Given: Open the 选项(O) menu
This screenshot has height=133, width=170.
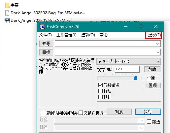Looking at the screenshot, I should (88, 35).
